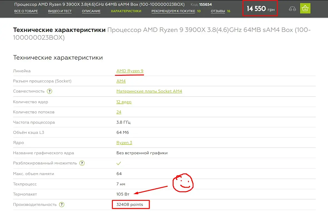The height and width of the screenshot is (218, 328).
Task: Click the 7 нм process value
Action: click(x=121, y=184)
